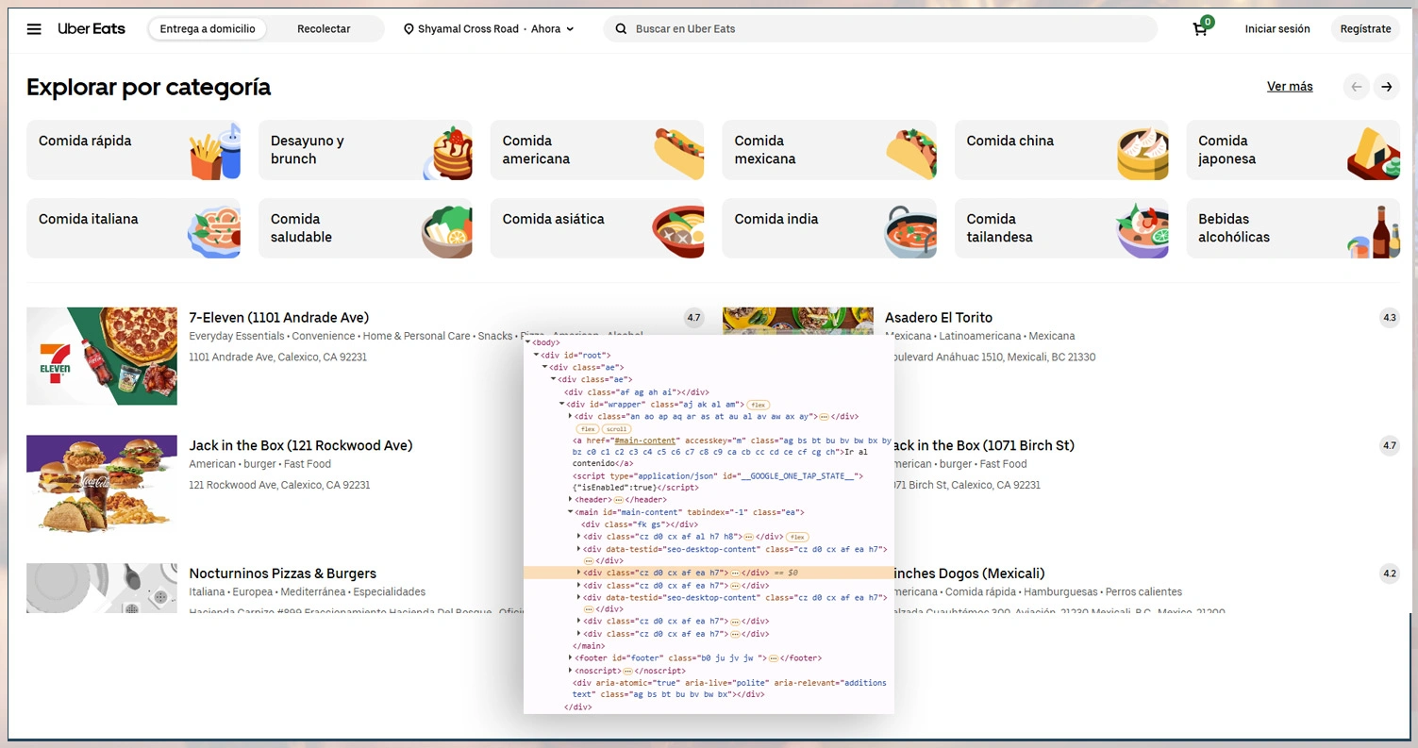Open the 7-Eleven pizza thumbnail image

102,357
